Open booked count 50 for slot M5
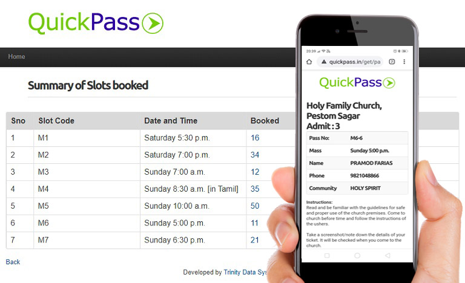Viewport: 465px width, 283px height. point(255,206)
